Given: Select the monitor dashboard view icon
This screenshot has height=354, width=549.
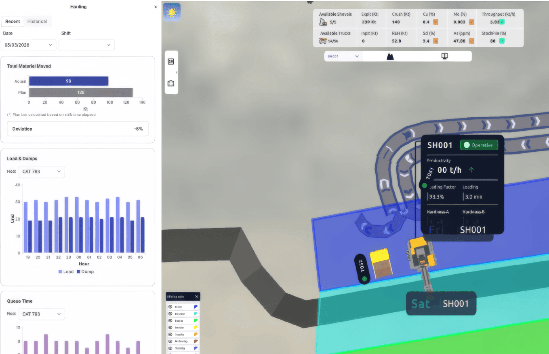Looking at the screenshot, I should point(445,56).
